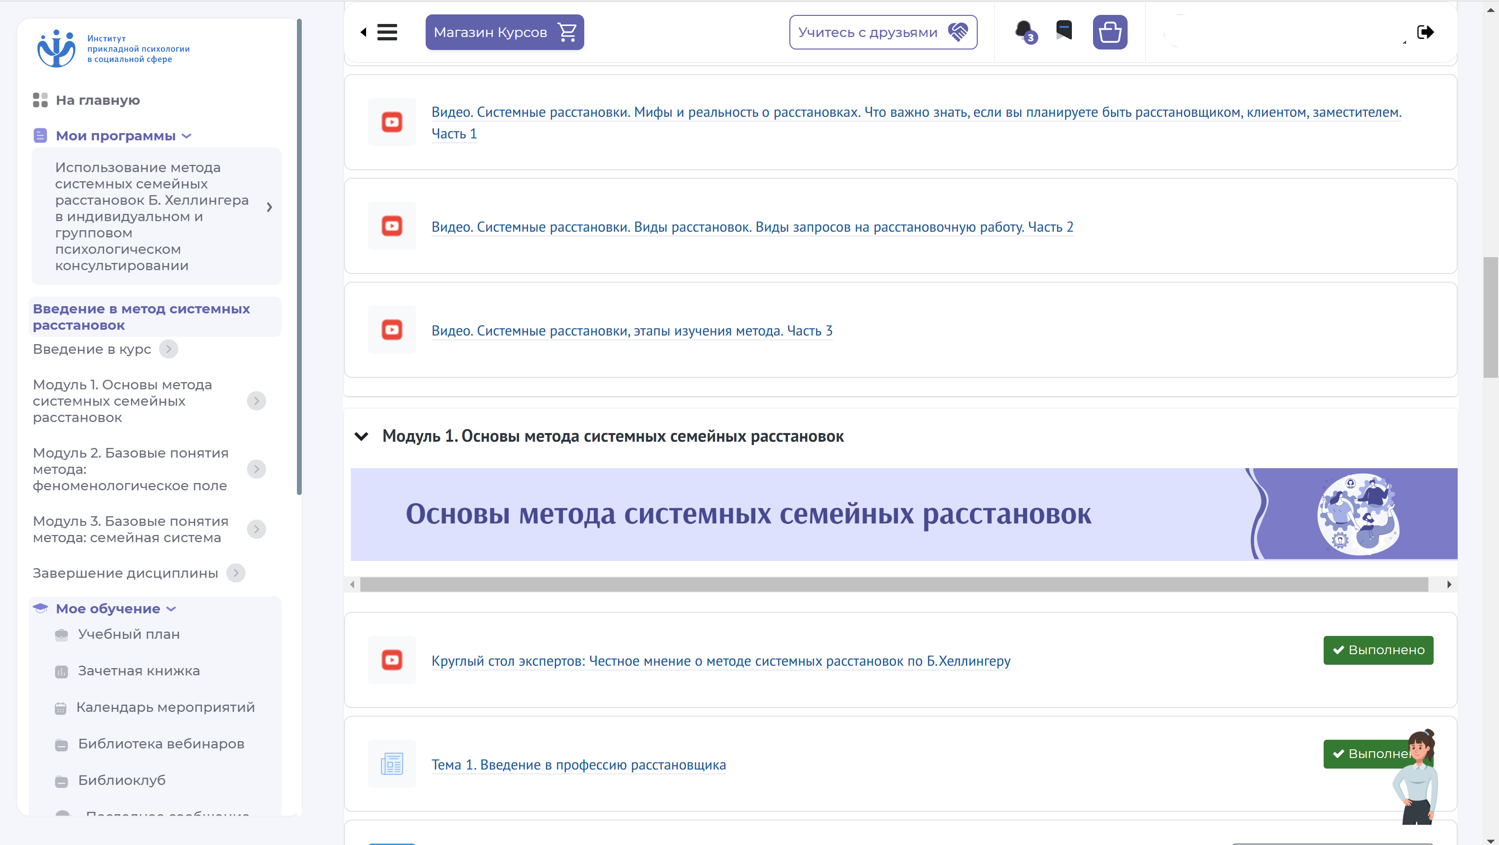1499x845 pixels.
Task: Click the Учебный план briefcase icon
Action: coord(61,635)
